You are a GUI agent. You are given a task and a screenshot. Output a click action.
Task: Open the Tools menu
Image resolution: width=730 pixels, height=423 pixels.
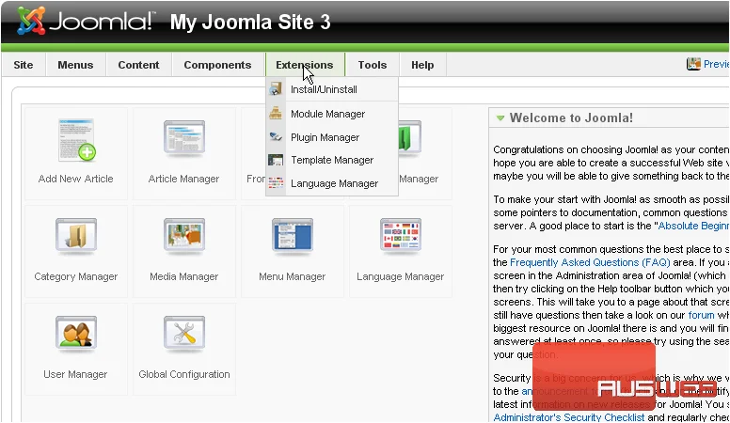373,65
